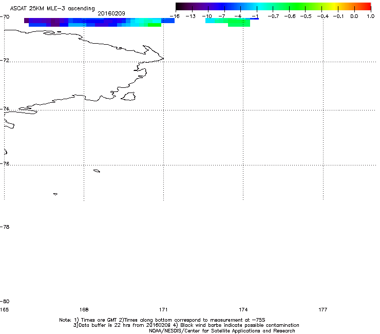
Task: Click the purple-blue data swath above the coastline
Action: [99, 22]
